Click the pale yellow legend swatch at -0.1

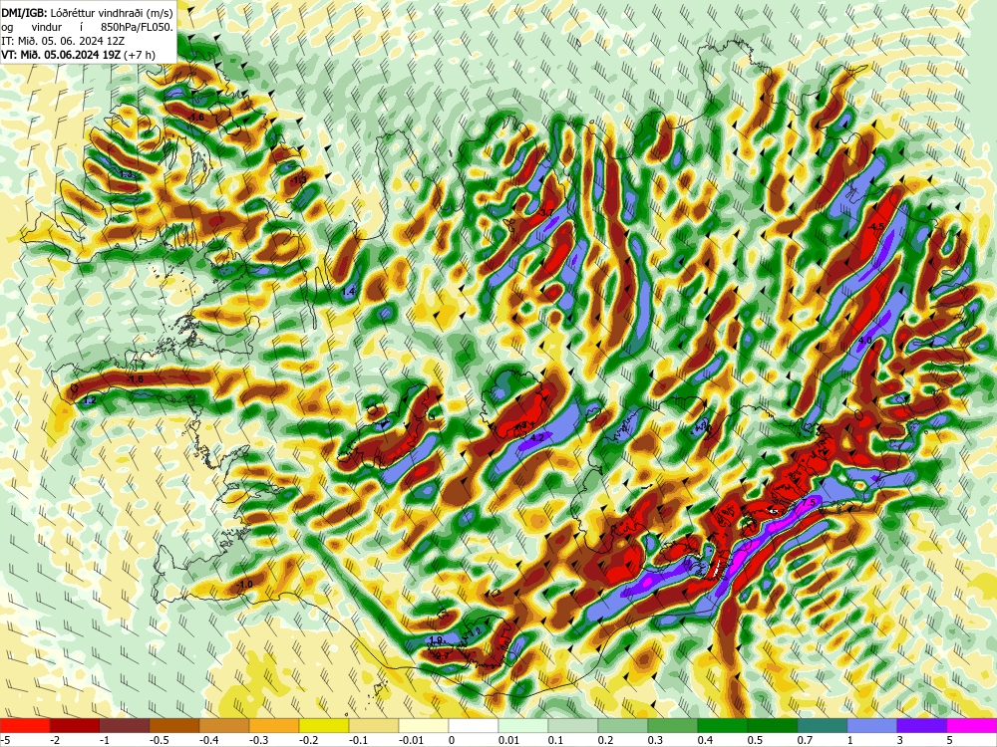pos(374,725)
